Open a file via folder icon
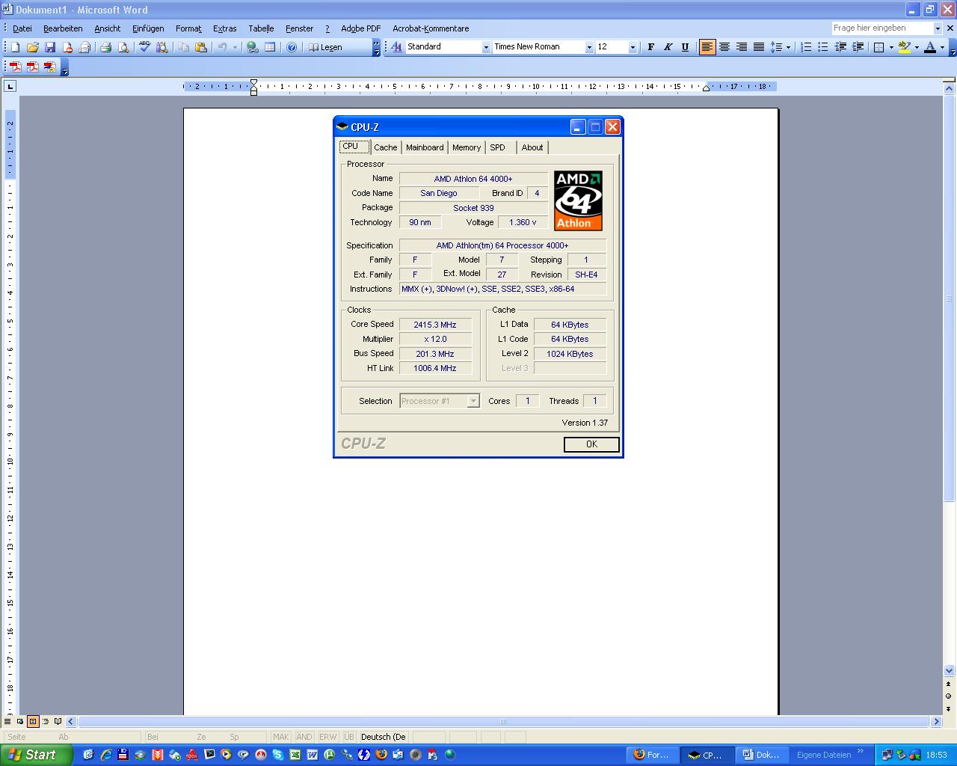 pos(32,47)
